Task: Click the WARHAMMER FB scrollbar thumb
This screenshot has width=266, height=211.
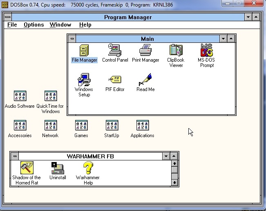Action: [174, 170]
